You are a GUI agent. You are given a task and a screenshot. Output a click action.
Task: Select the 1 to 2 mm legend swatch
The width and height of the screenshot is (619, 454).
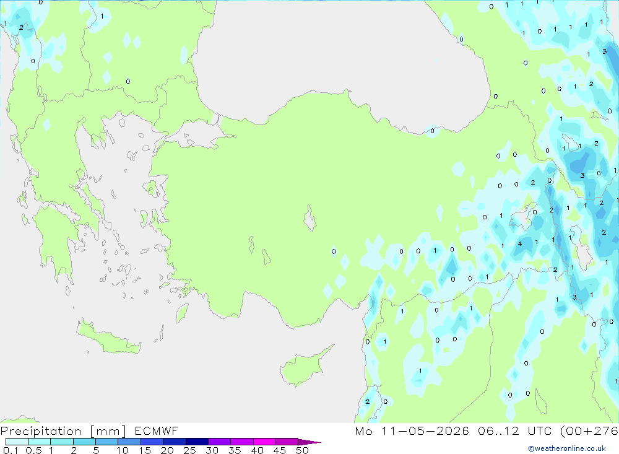tap(61, 442)
